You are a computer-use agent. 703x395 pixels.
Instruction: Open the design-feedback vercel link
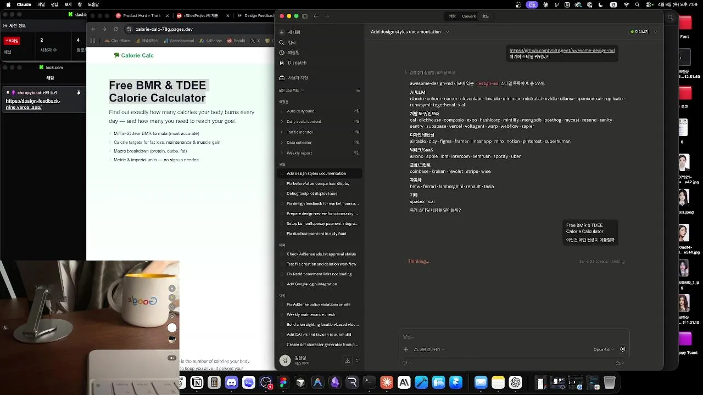click(x=33, y=104)
